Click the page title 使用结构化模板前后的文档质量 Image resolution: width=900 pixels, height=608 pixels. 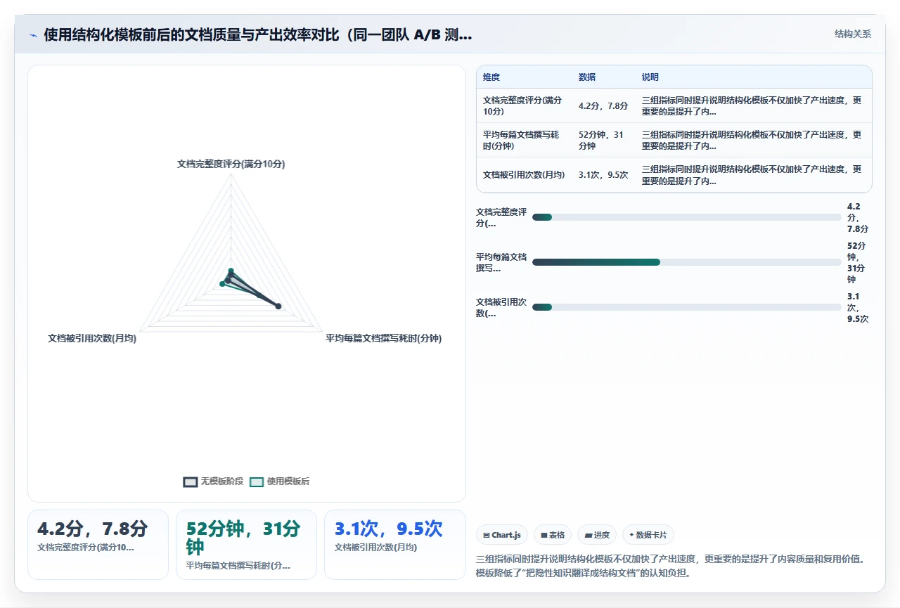tap(257, 34)
